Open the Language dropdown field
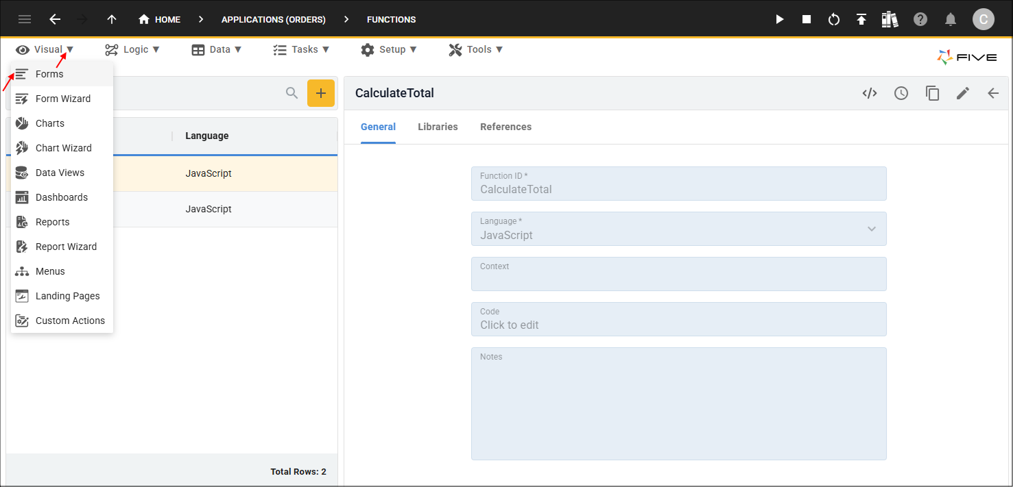This screenshot has height=487, width=1013. pyautogui.click(x=678, y=229)
